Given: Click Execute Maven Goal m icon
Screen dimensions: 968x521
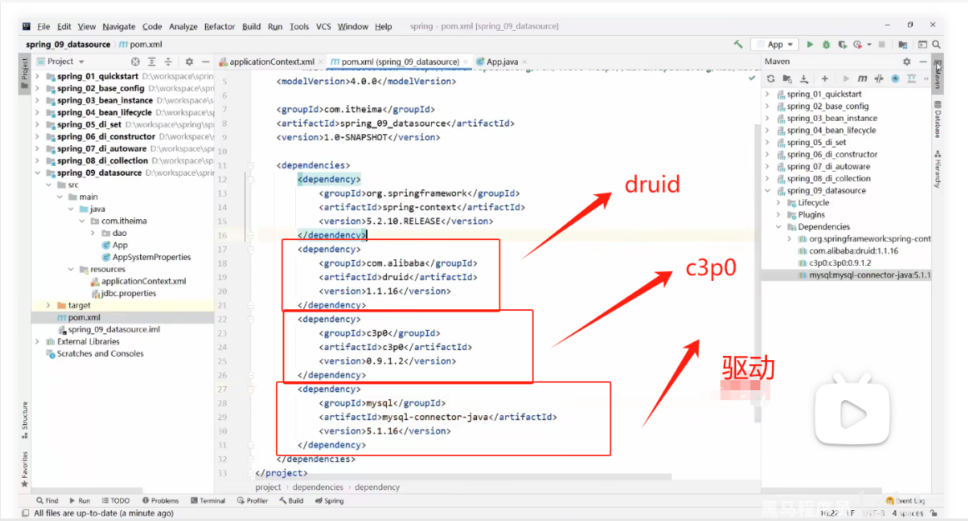Looking at the screenshot, I should 862,78.
